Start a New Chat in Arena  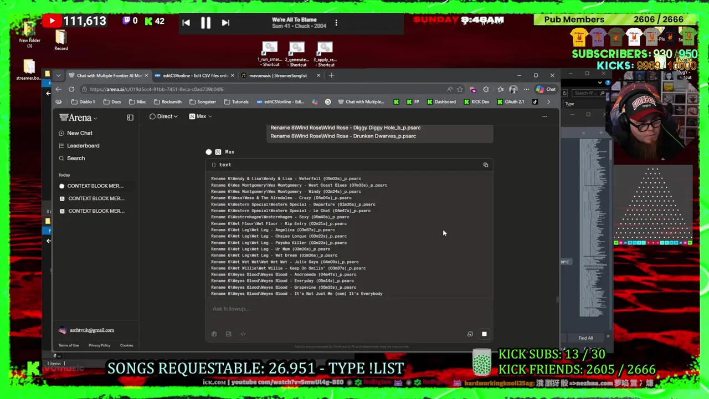click(x=79, y=133)
